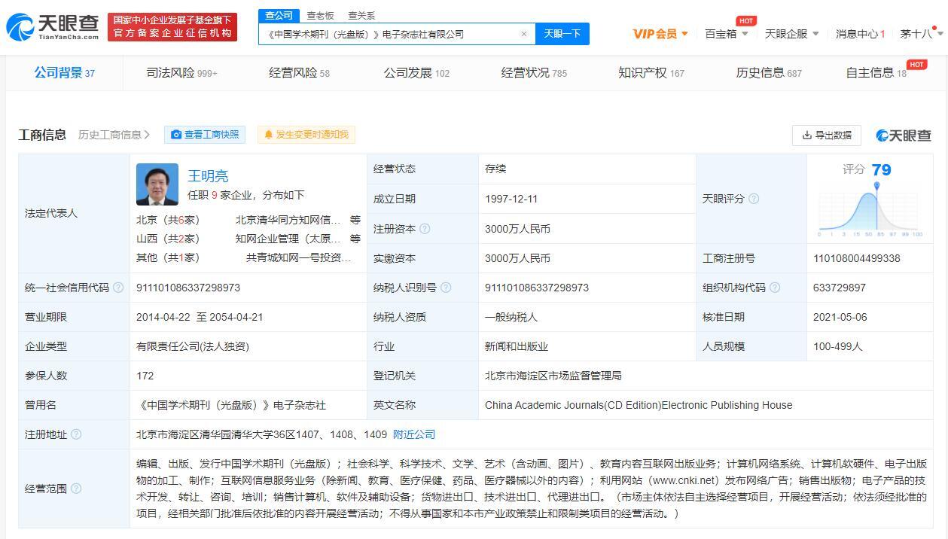Image resolution: width=948 pixels, height=539 pixels.
Task: Click 有限责任公司(法人独资) value
Action: 193,346
